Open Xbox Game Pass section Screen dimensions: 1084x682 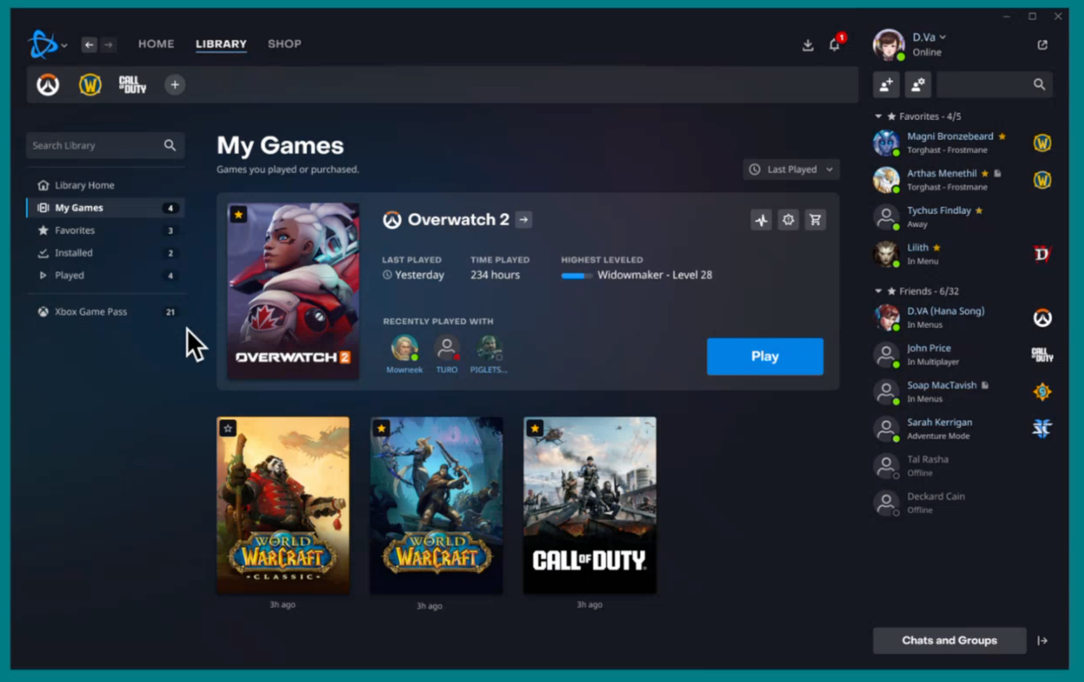point(105,312)
